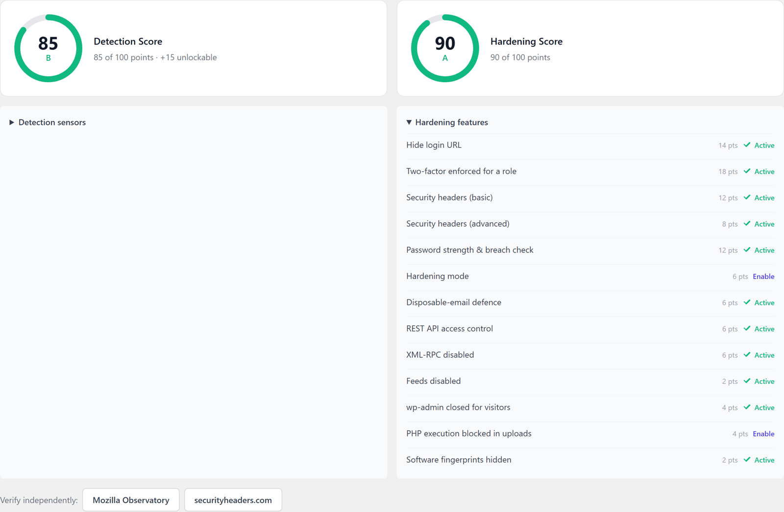Click 'Software fingerprints hidden' label
The height and width of the screenshot is (512, 784).
[x=459, y=460]
